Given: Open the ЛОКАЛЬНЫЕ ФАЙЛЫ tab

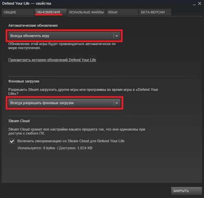Looking at the screenshot, I should [x=86, y=12].
